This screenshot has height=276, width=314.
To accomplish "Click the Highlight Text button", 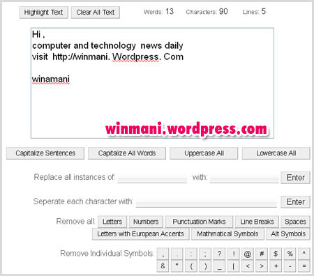I will (x=43, y=12).
